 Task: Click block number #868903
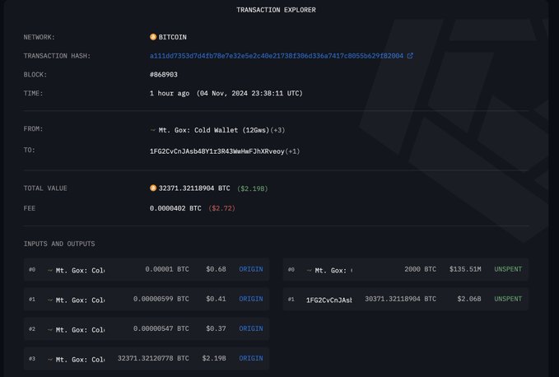pos(164,74)
